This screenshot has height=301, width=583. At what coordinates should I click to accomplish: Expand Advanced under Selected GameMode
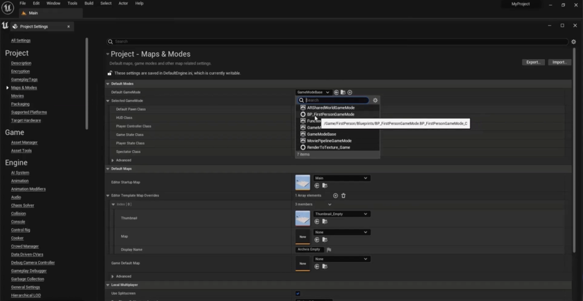pyautogui.click(x=113, y=160)
